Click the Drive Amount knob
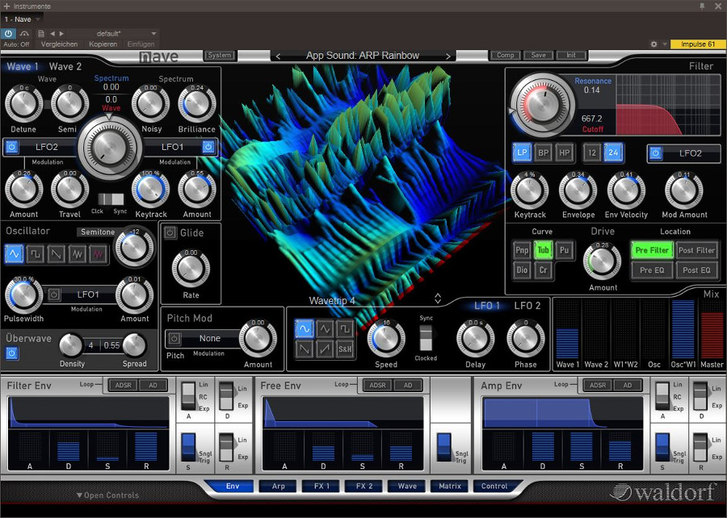Screen dimensions: 727x518 [602, 261]
